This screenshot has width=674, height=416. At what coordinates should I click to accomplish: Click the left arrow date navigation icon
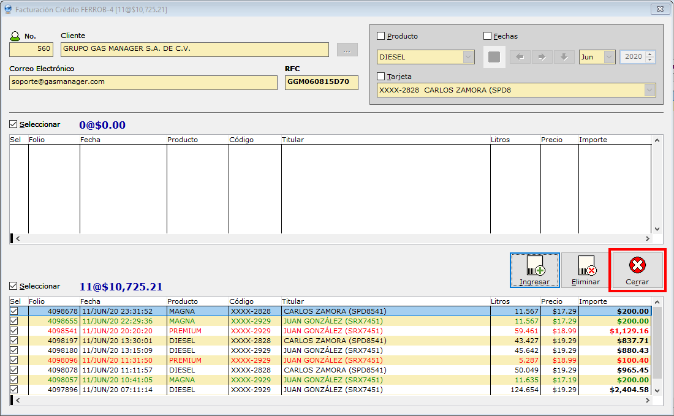[x=520, y=57]
